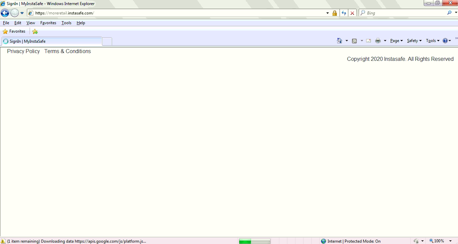Click the blue Help question icon

[x=445, y=41]
